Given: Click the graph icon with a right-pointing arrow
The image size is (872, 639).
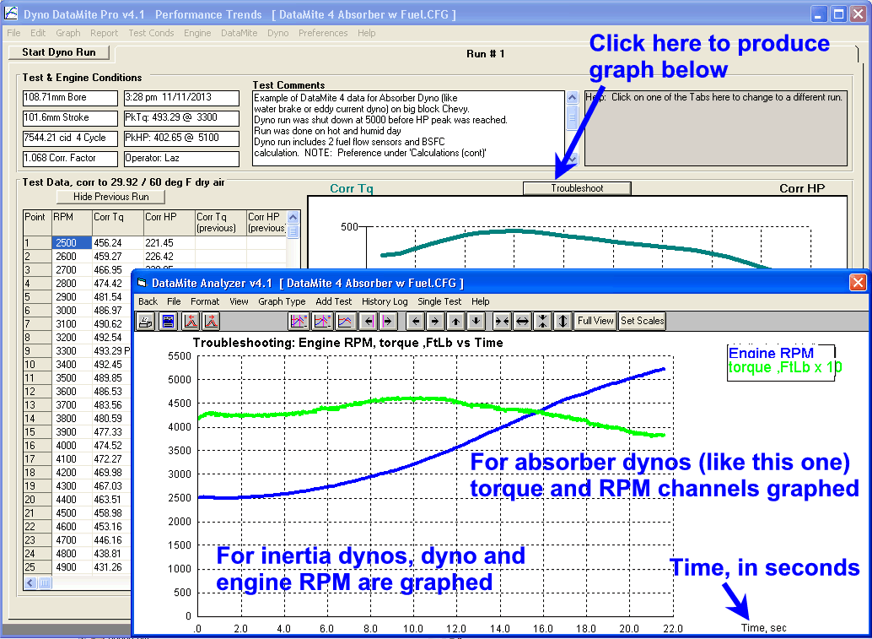Looking at the screenshot, I should coord(212,321).
